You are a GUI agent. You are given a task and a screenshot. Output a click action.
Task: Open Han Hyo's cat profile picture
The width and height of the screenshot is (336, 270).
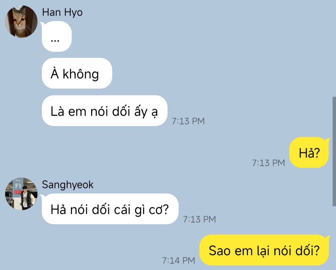[x=21, y=22]
